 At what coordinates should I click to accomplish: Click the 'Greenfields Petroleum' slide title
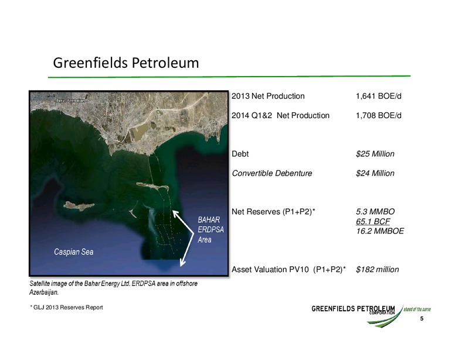[125, 63]
